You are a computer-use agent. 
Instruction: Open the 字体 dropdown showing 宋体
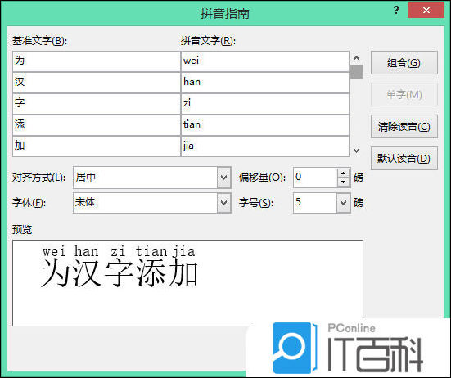[224, 203]
